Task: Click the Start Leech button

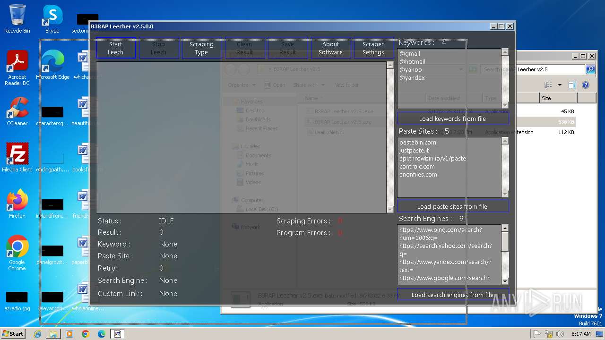Action: click(116, 48)
